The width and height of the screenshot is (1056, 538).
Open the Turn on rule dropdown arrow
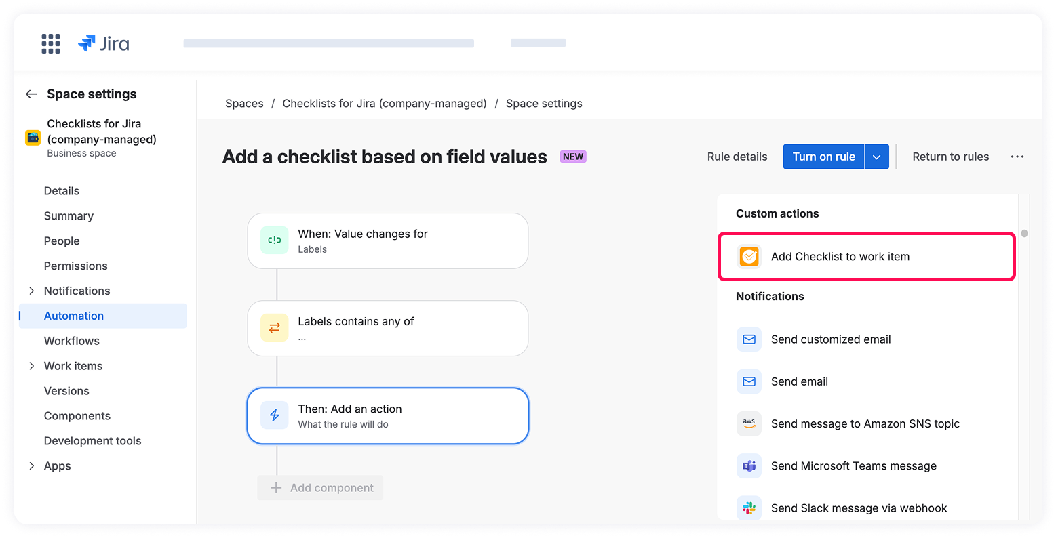(876, 157)
